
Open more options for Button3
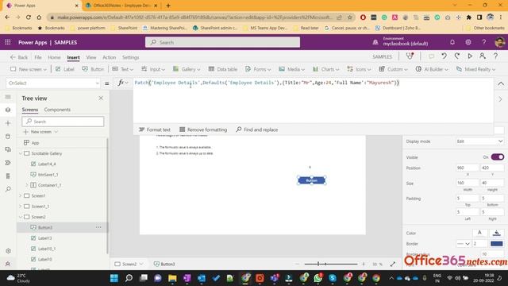(98, 227)
